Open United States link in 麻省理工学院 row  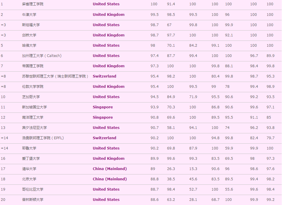[106, 4]
